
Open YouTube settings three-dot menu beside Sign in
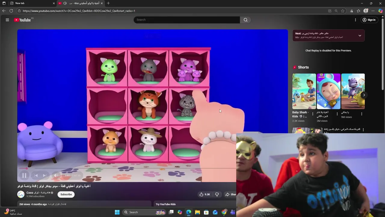(356, 20)
